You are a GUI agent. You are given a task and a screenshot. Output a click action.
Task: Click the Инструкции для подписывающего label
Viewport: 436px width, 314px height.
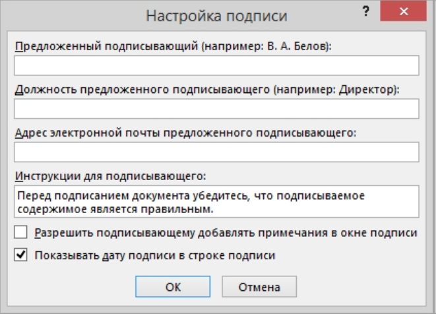point(110,176)
